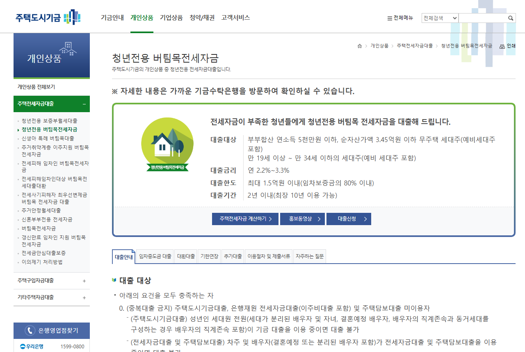Switch to the 임차중도금 대출 tab
The height and width of the screenshot is (352, 525).
pos(155,257)
